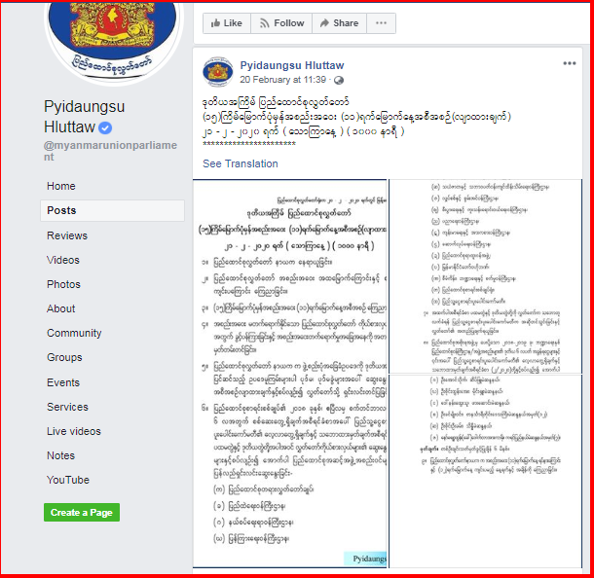This screenshot has height=578, width=594.
Task: Click the green Create a Page button
Action: tap(82, 513)
